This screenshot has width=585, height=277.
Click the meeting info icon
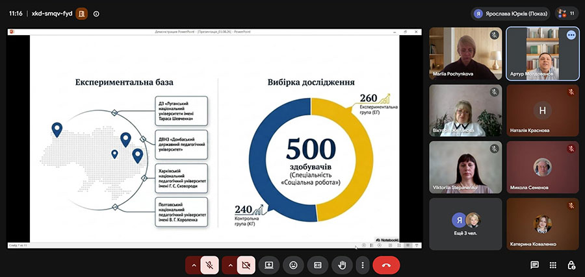96,14
